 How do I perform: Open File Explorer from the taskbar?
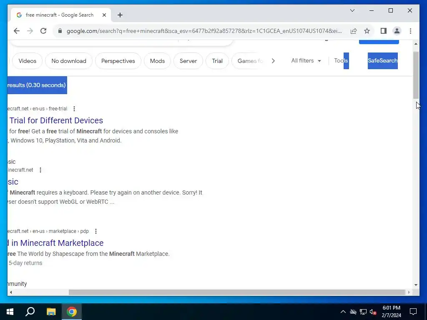tap(51, 312)
